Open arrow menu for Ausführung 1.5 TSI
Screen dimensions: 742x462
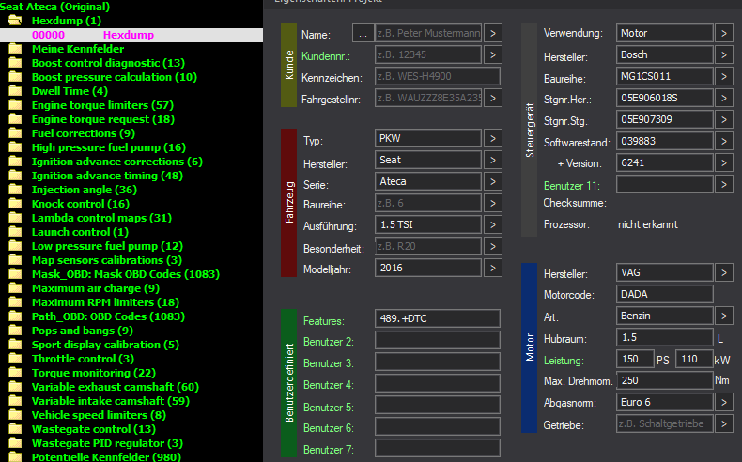[492, 224]
